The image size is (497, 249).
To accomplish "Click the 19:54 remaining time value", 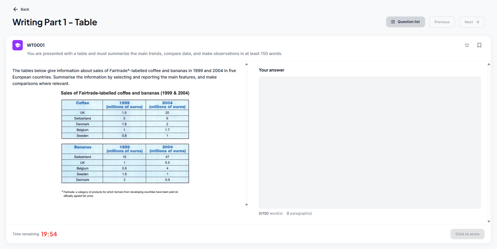I will (x=49, y=234).
